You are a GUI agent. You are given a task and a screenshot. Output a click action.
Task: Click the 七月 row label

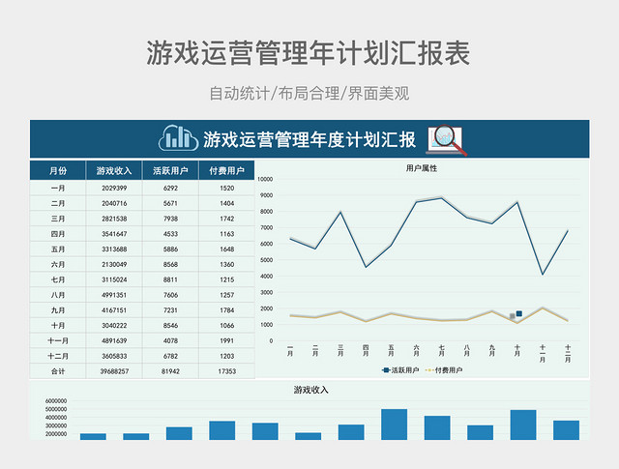tap(58, 279)
